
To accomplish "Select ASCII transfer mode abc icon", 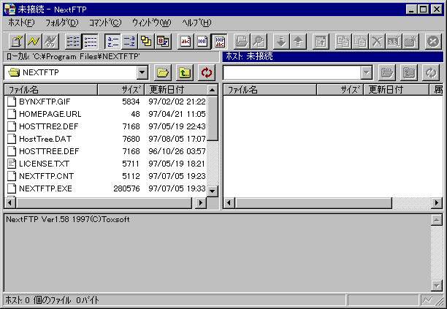I will [x=186, y=42].
